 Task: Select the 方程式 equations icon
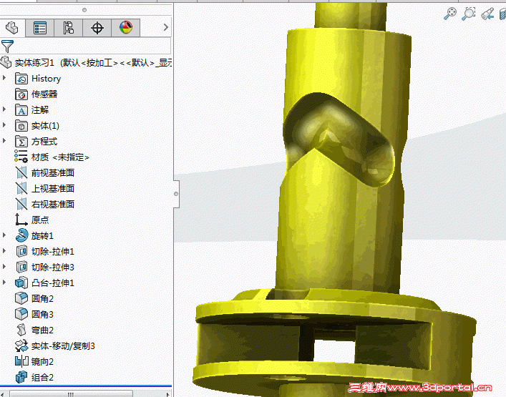(21, 141)
